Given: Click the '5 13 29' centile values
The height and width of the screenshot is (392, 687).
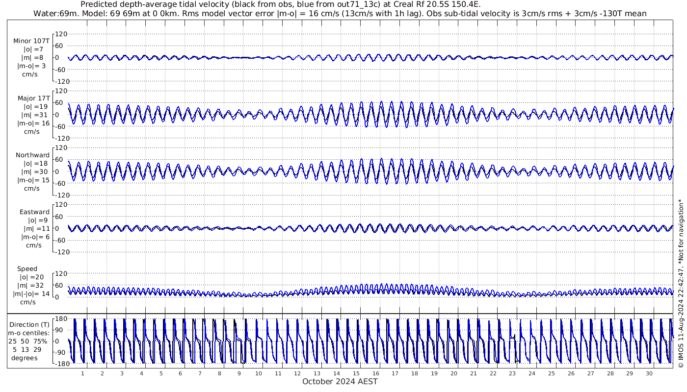Looking at the screenshot, I should (27, 350).
